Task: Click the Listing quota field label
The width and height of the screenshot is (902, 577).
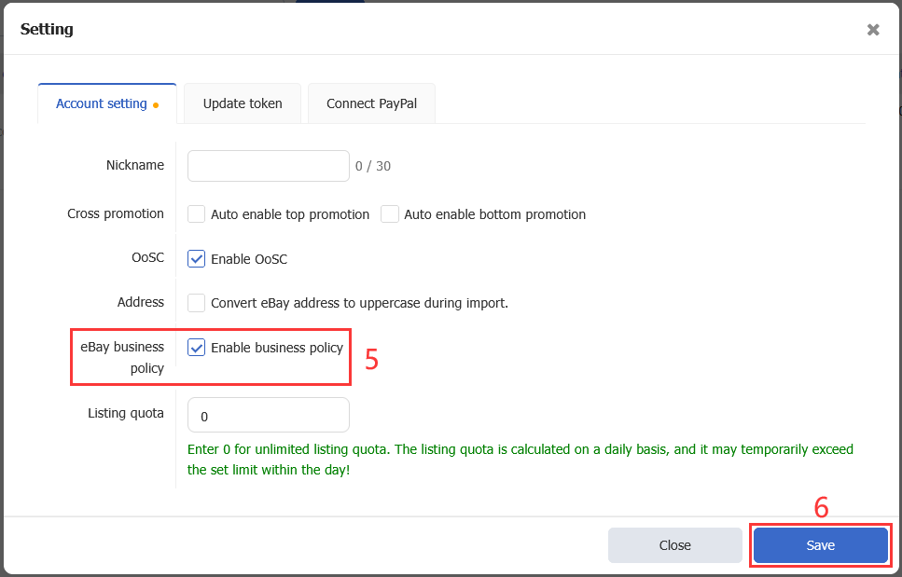Action: tap(126, 413)
